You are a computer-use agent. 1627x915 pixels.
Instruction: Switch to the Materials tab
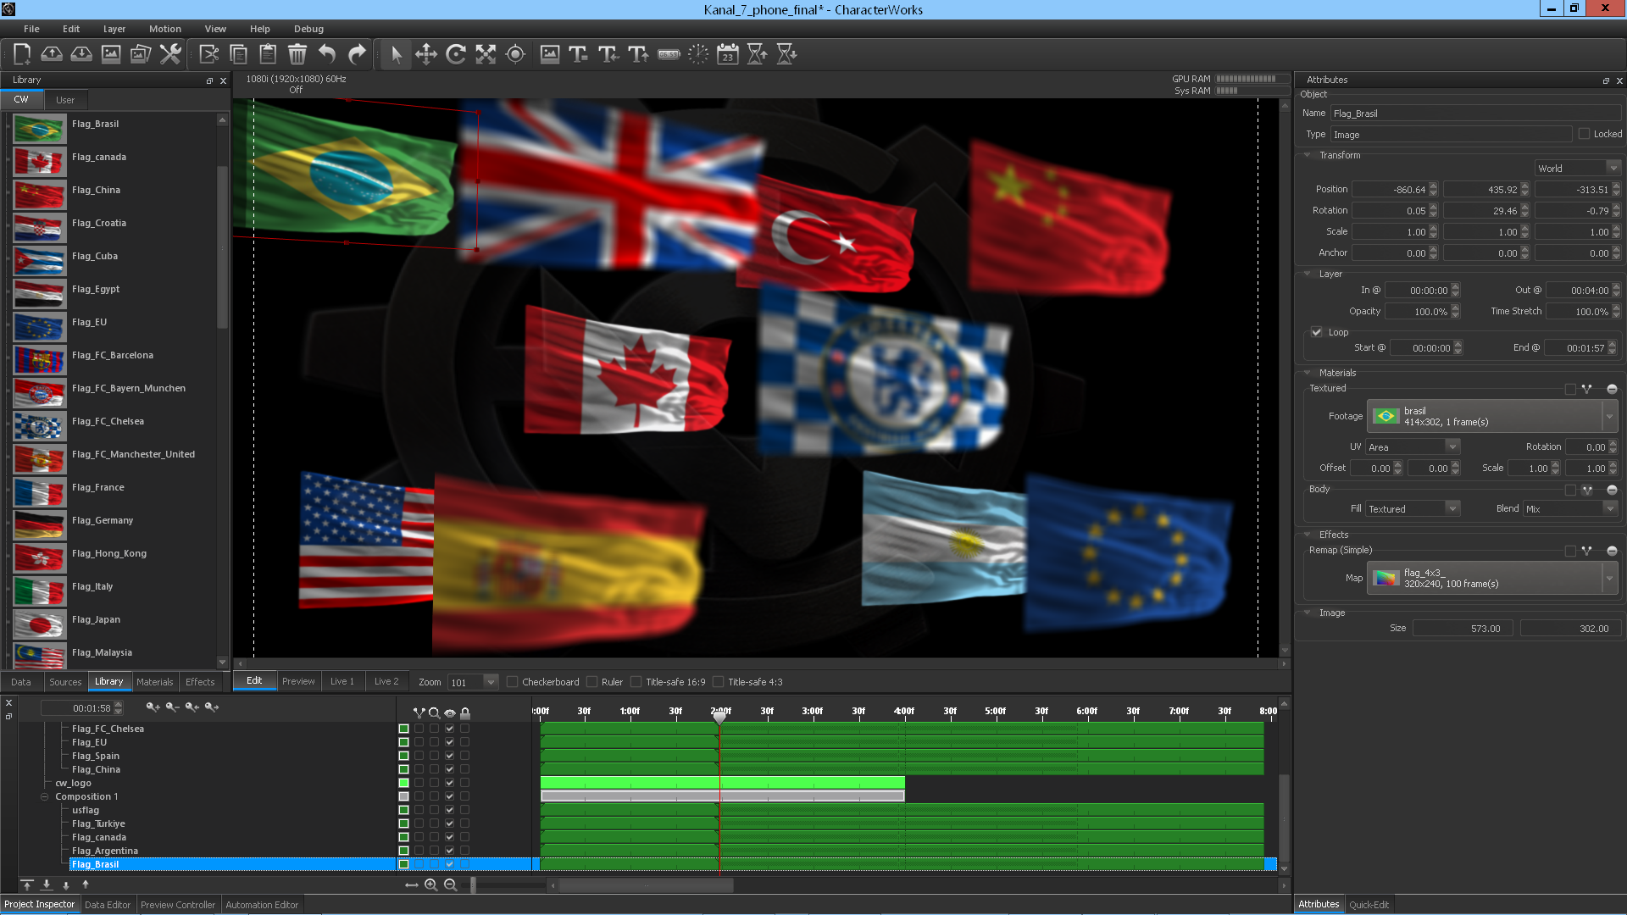154,682
